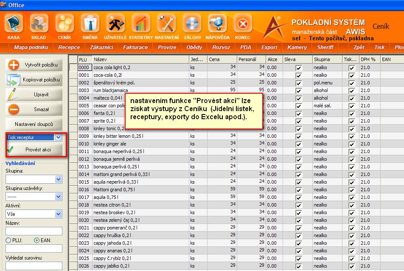Click the KONEC exit icon
The image size is (404, 271).
[243, 24]
